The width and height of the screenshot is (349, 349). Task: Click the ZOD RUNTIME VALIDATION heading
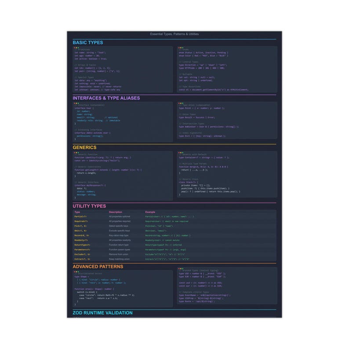click(102, 313)
